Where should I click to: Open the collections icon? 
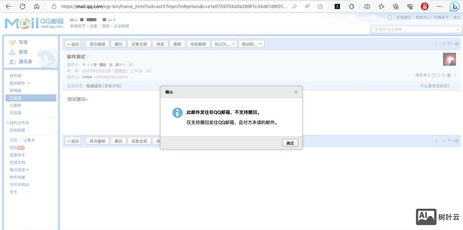coord(396,6)
